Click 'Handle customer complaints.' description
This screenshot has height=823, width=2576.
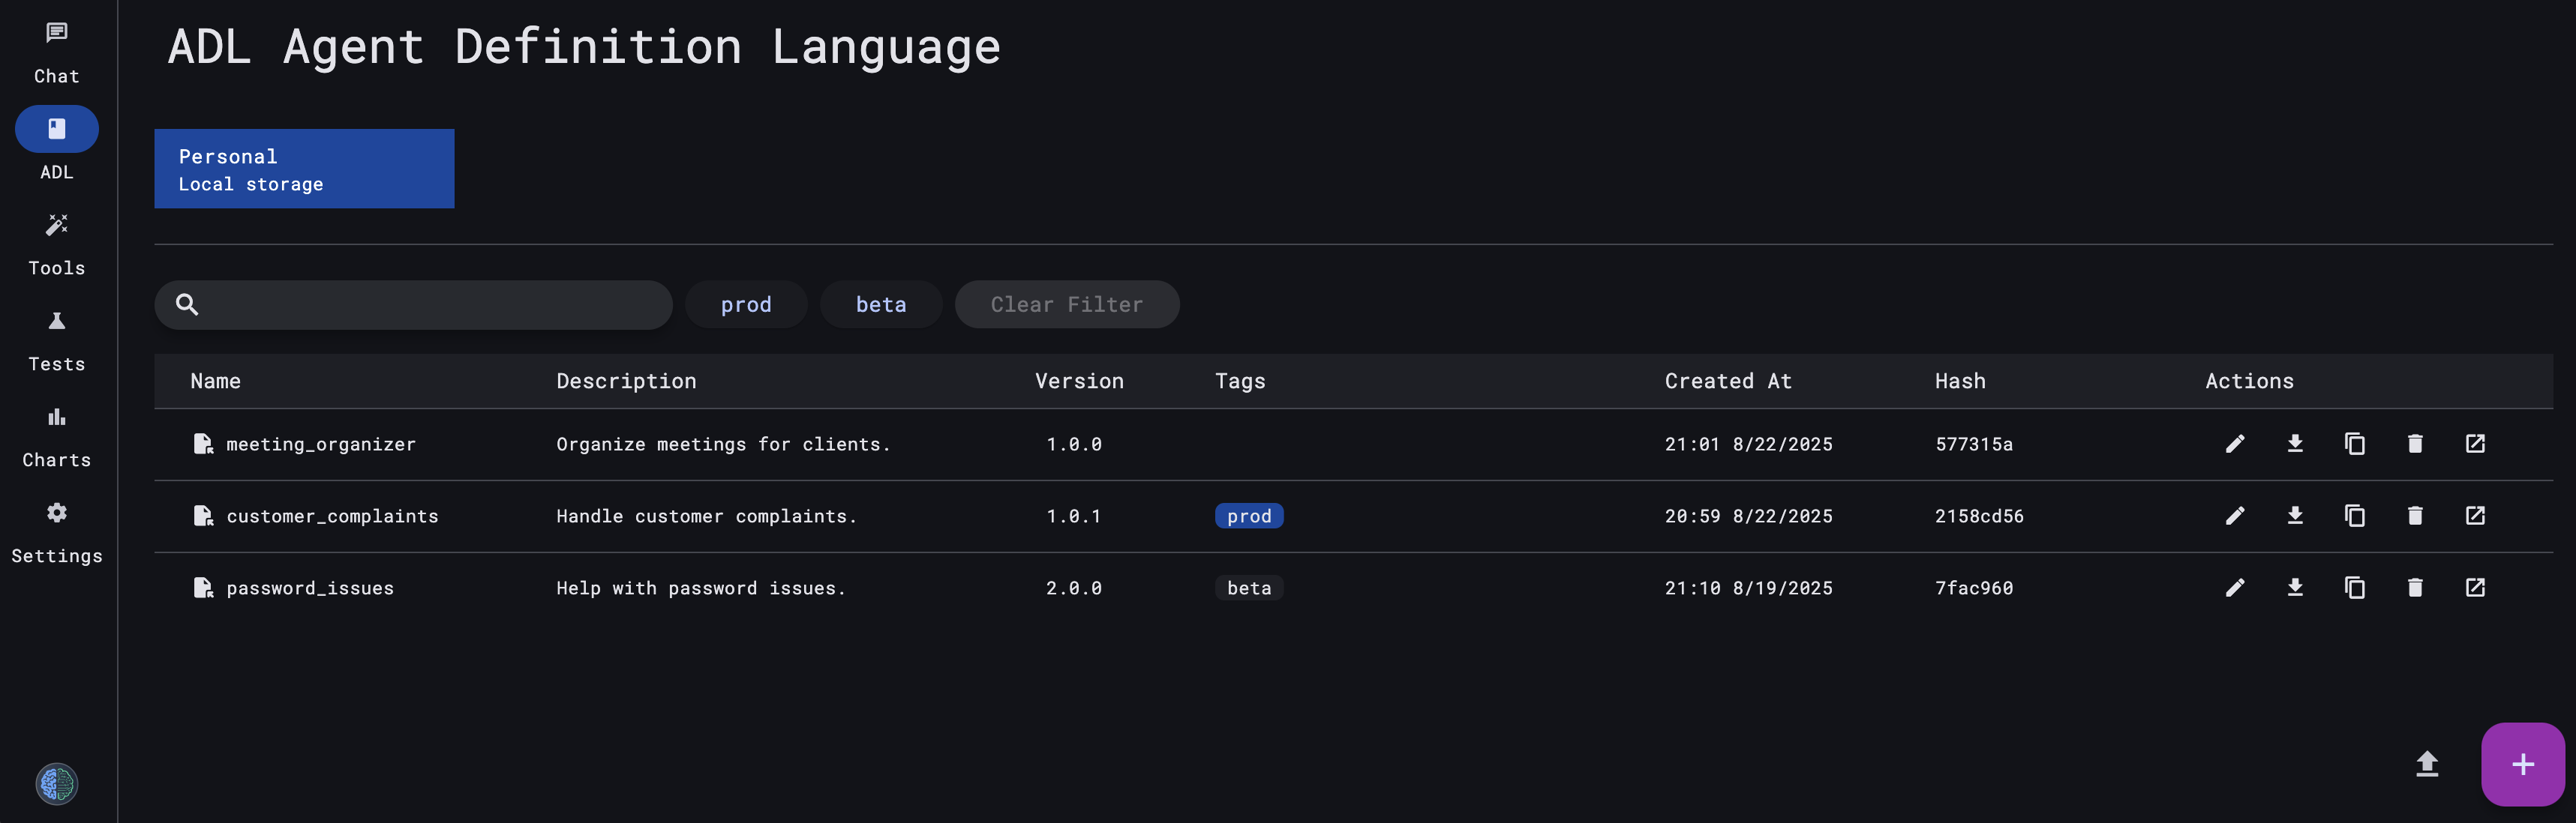[706, 516]
